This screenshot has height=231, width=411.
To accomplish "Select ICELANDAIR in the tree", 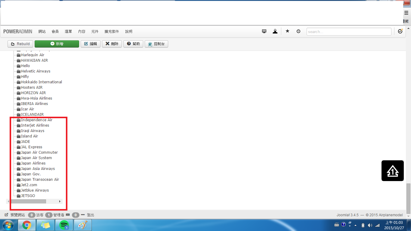I will 32,115.
